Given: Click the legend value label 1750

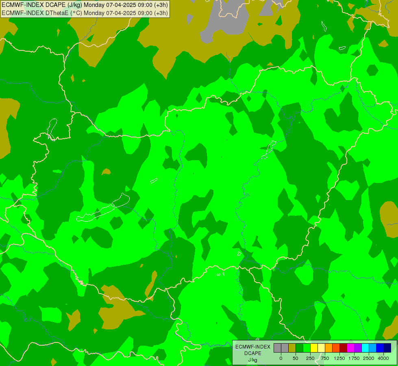Looking at the screenshot, I should (354, 358).
